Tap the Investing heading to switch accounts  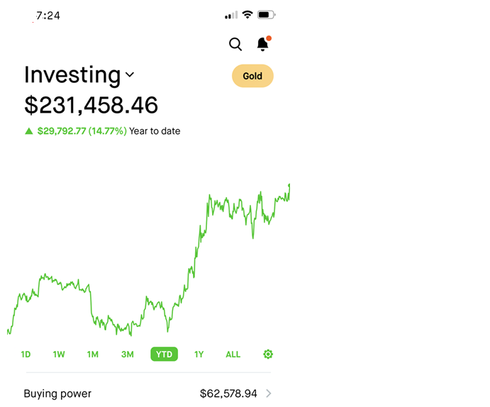point(72,75)
